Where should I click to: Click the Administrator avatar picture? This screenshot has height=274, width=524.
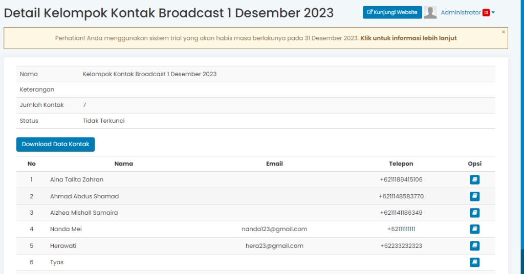coord(430,12)
